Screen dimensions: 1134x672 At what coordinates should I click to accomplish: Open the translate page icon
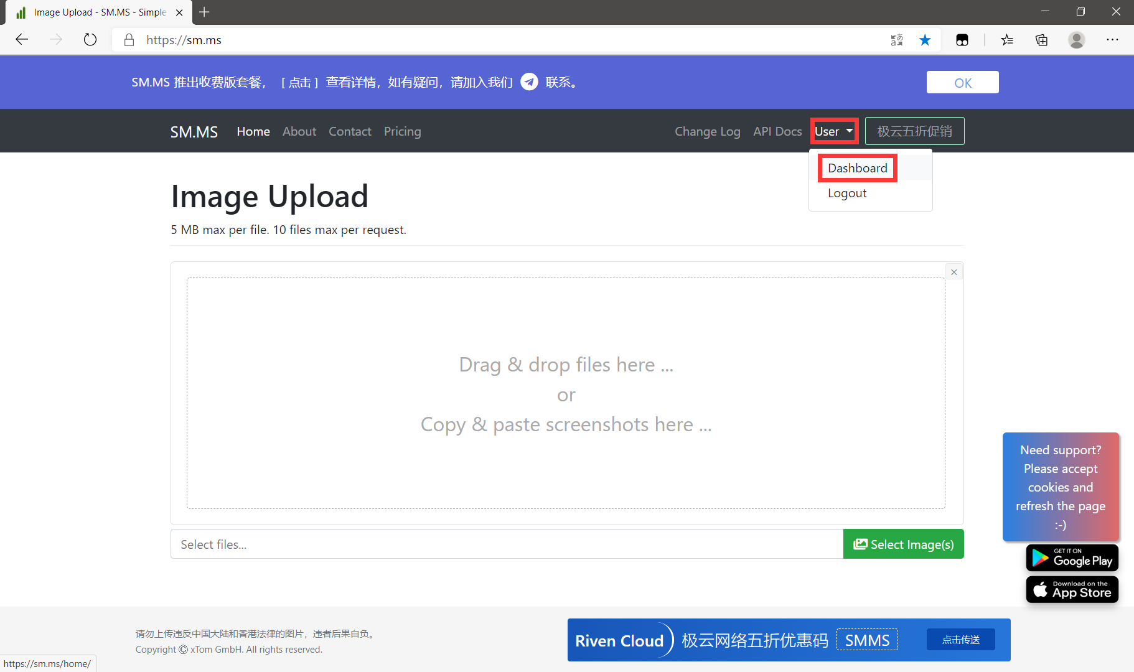(x=897, y=40)
